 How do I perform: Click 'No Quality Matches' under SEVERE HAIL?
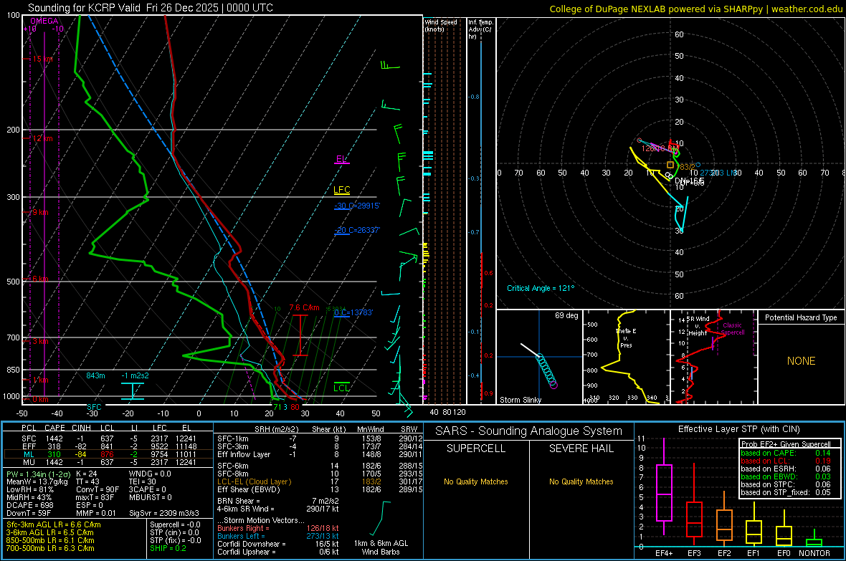tap(581, 481)
